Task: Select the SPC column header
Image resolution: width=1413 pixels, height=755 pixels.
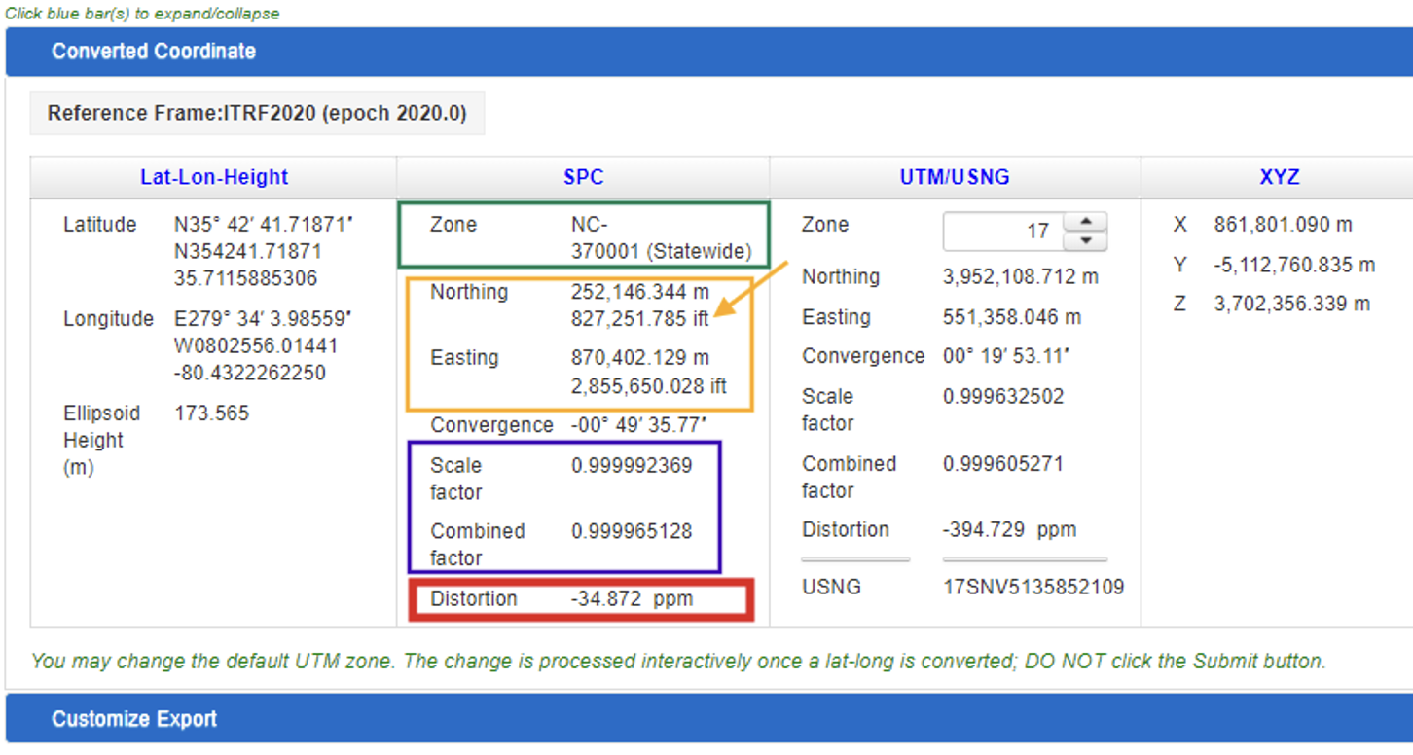Action: click(x=583, y=177)
